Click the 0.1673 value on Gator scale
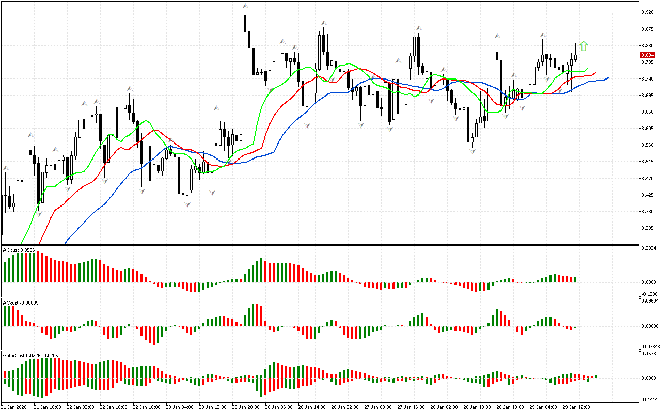 pos(649,354)
